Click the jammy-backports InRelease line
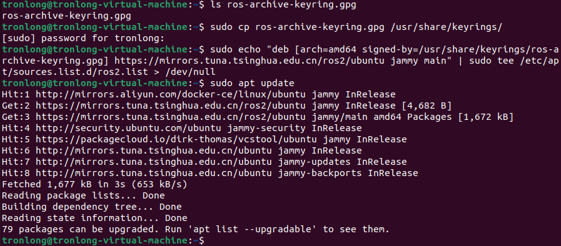Image resolution: width=561 pixels, height=246 pixels. 210,173
